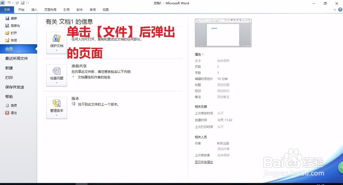Select 信息 Info in the sidebar
Image resolution: width=343 pixels, height=185 pixels.
coord(19,49)
